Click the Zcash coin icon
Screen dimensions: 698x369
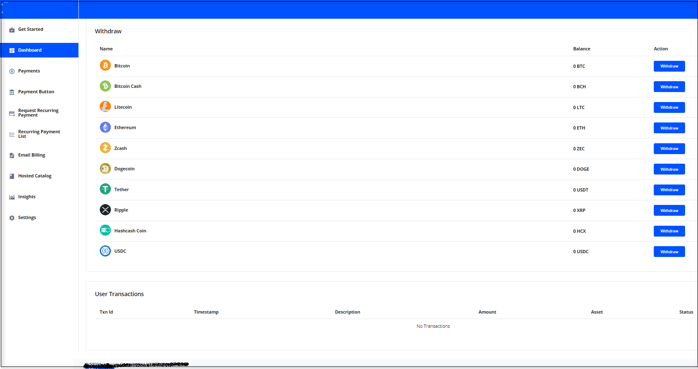(105, 148)
